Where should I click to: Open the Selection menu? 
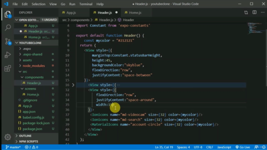(38, 4)
